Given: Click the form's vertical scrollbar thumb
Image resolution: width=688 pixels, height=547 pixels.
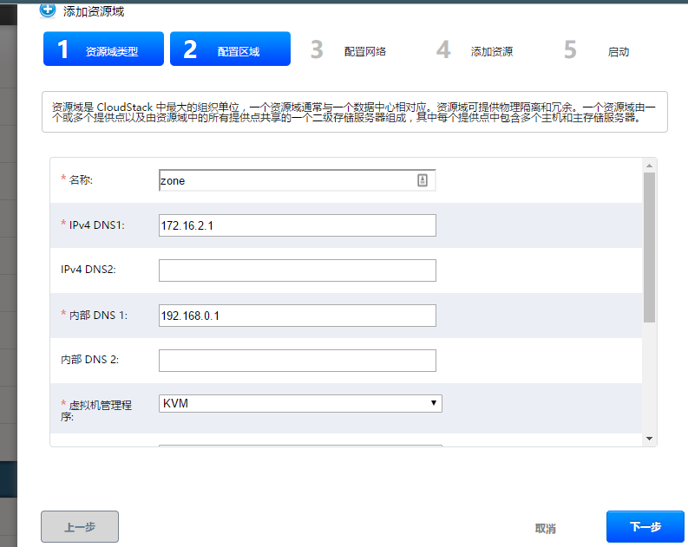Looking at the screenshot, I should [649, 247].
